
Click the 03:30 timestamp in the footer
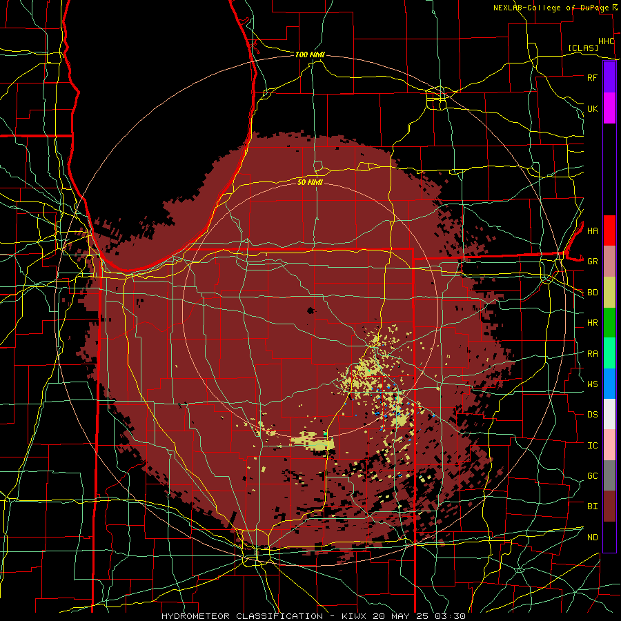pyautogui.click(x=451, y=616)
